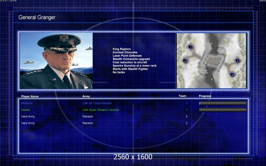
Task: Click USA Air Force General army entry
Action: [x=97, y=103]
